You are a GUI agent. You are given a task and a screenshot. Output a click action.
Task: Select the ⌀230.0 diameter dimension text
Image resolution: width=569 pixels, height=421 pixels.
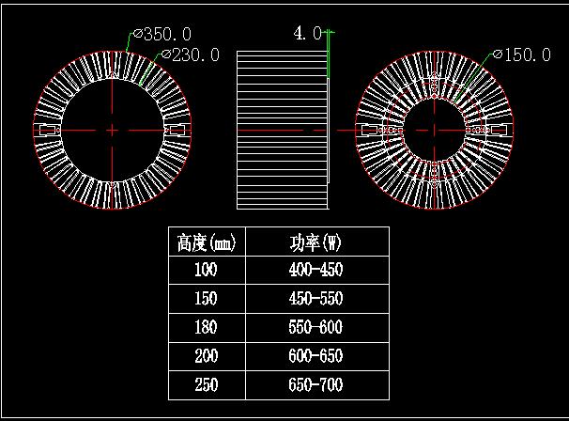[191, 55]
